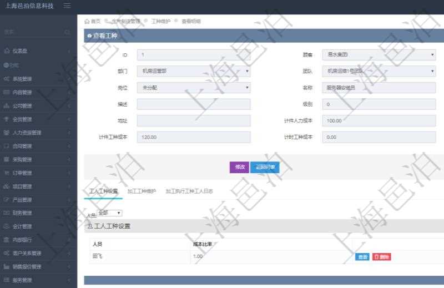The height and width of the screenshot is (288, 444).
Task: Click the icon beside 工人工种设置 section header
Action: coord(90,226)
